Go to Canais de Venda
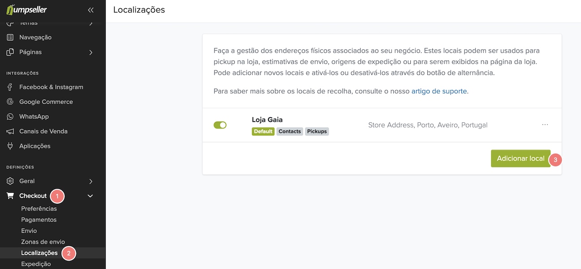 [x=43, y=131]
